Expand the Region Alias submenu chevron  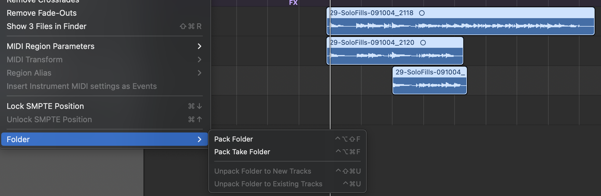click(199, 73)
